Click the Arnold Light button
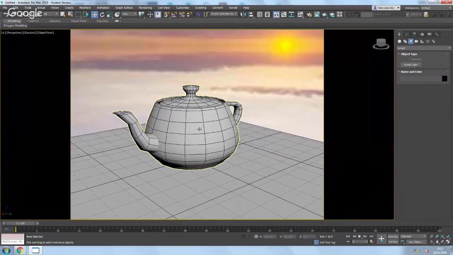This screenshot has height=255, width=453. pyautogui.click(x=411, y=65)
